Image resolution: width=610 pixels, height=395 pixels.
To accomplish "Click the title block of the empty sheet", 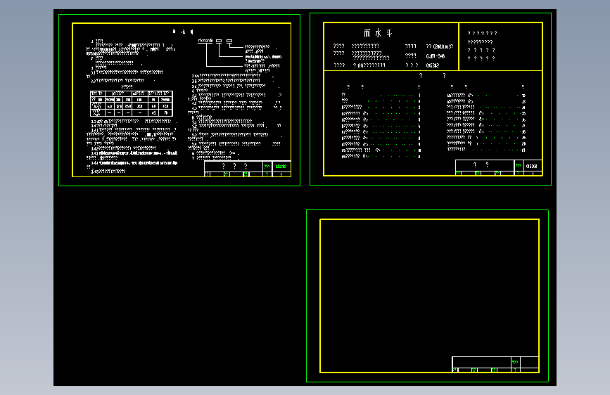I will click(495, 364).
